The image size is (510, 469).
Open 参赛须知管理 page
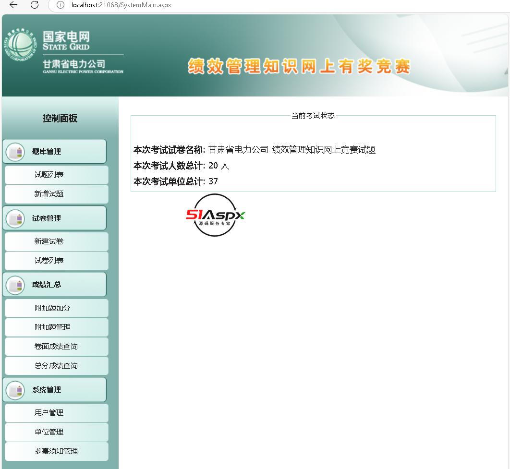pyautogui.click(x=57, y=451)
